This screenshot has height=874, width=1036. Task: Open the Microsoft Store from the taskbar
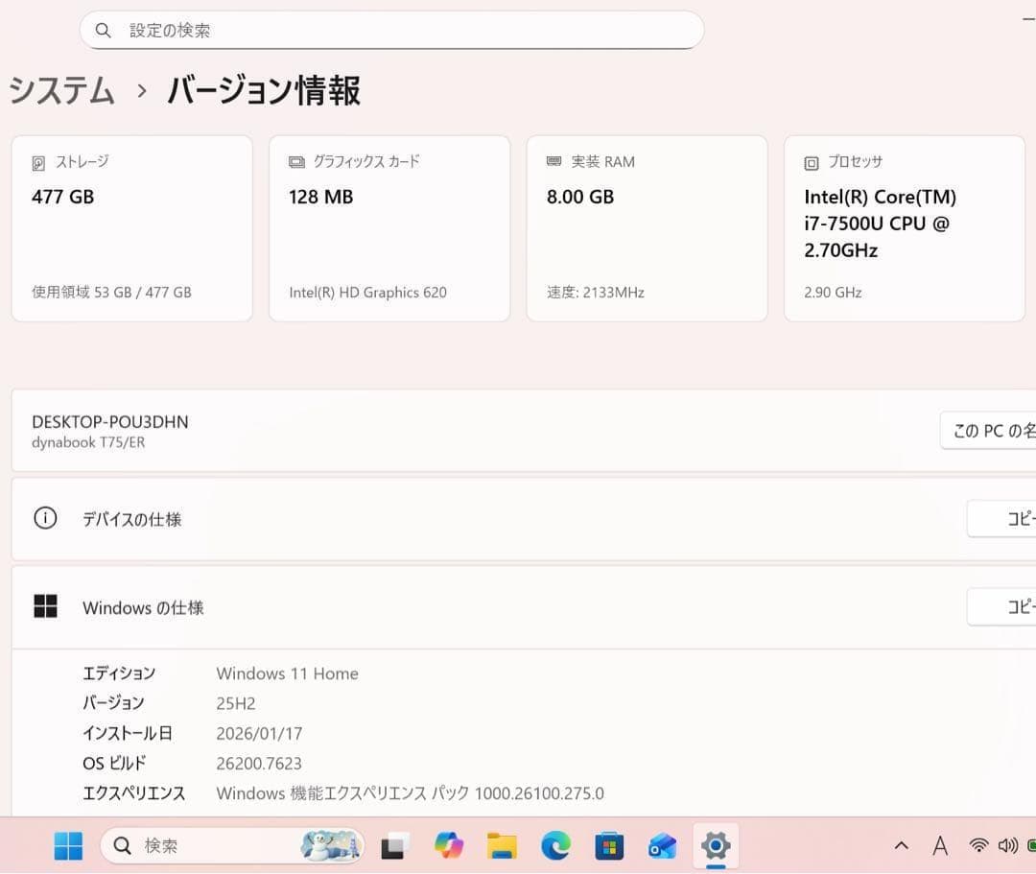coord(610,846)
